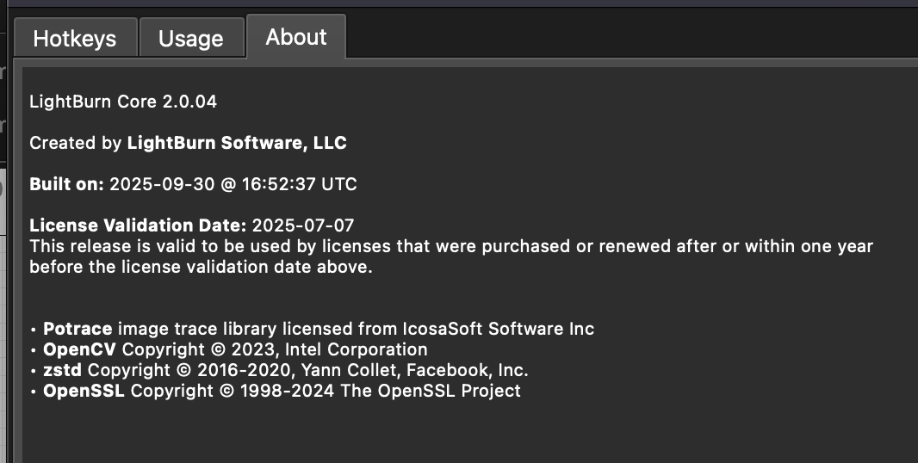The height and width of the screenshot is (463, 918).
Task: Select the About tab
Action: click(x=296, y=37)
